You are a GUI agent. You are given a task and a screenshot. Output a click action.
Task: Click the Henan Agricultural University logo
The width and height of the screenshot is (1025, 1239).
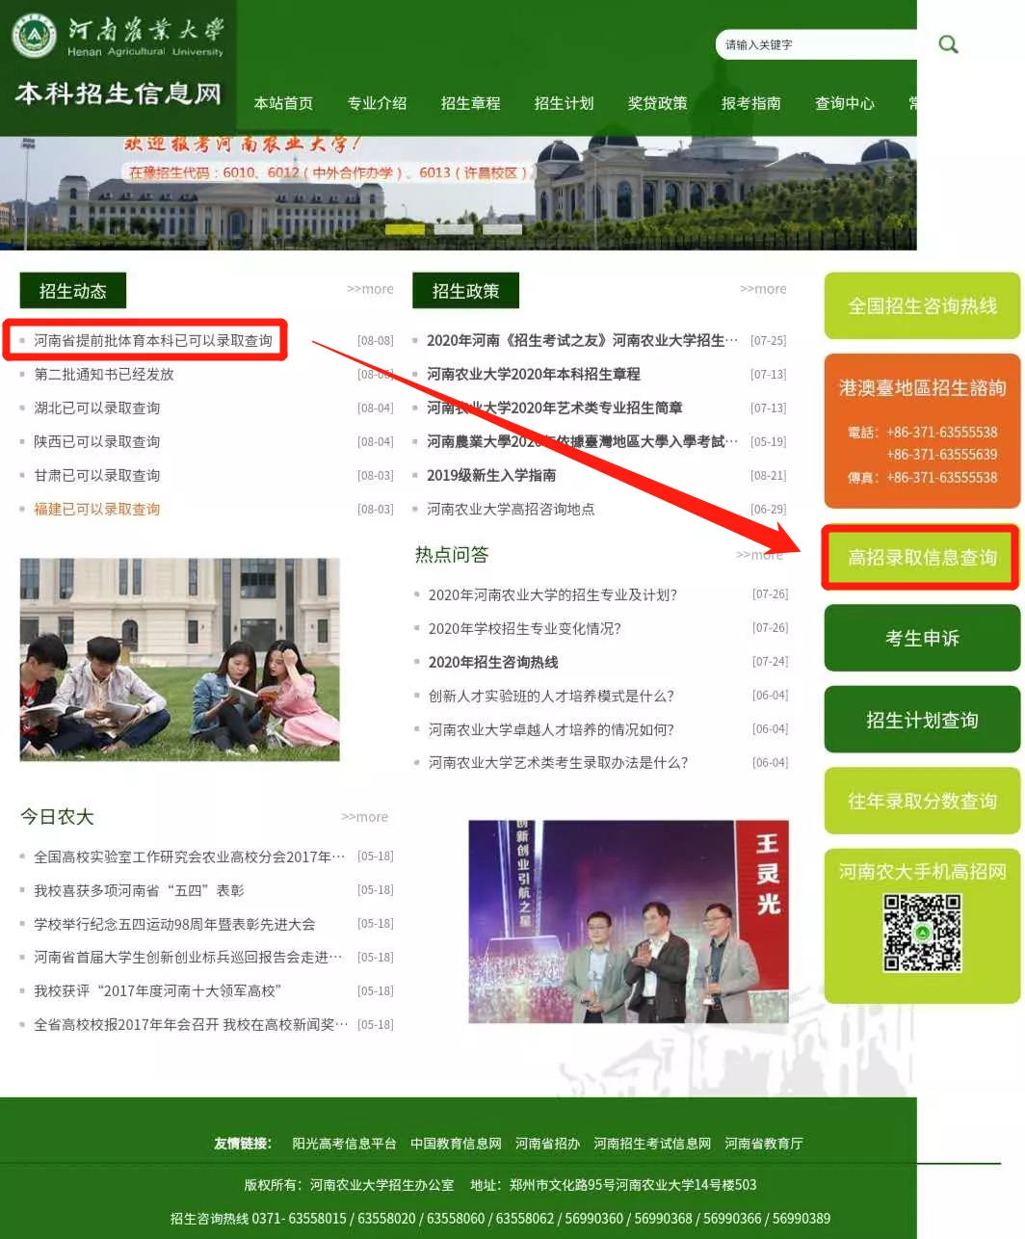click(x=36, y=37)
